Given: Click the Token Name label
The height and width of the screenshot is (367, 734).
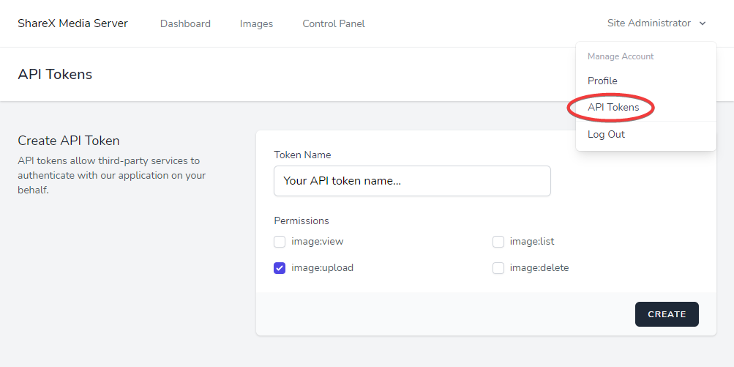Looking at the screenshot, I should coord(302,155).
